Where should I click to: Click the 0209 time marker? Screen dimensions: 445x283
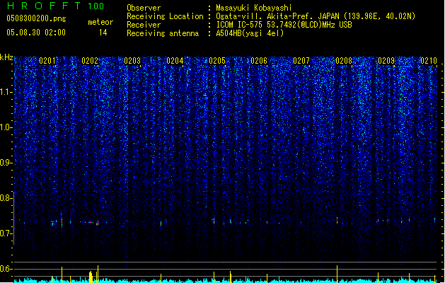386,61
